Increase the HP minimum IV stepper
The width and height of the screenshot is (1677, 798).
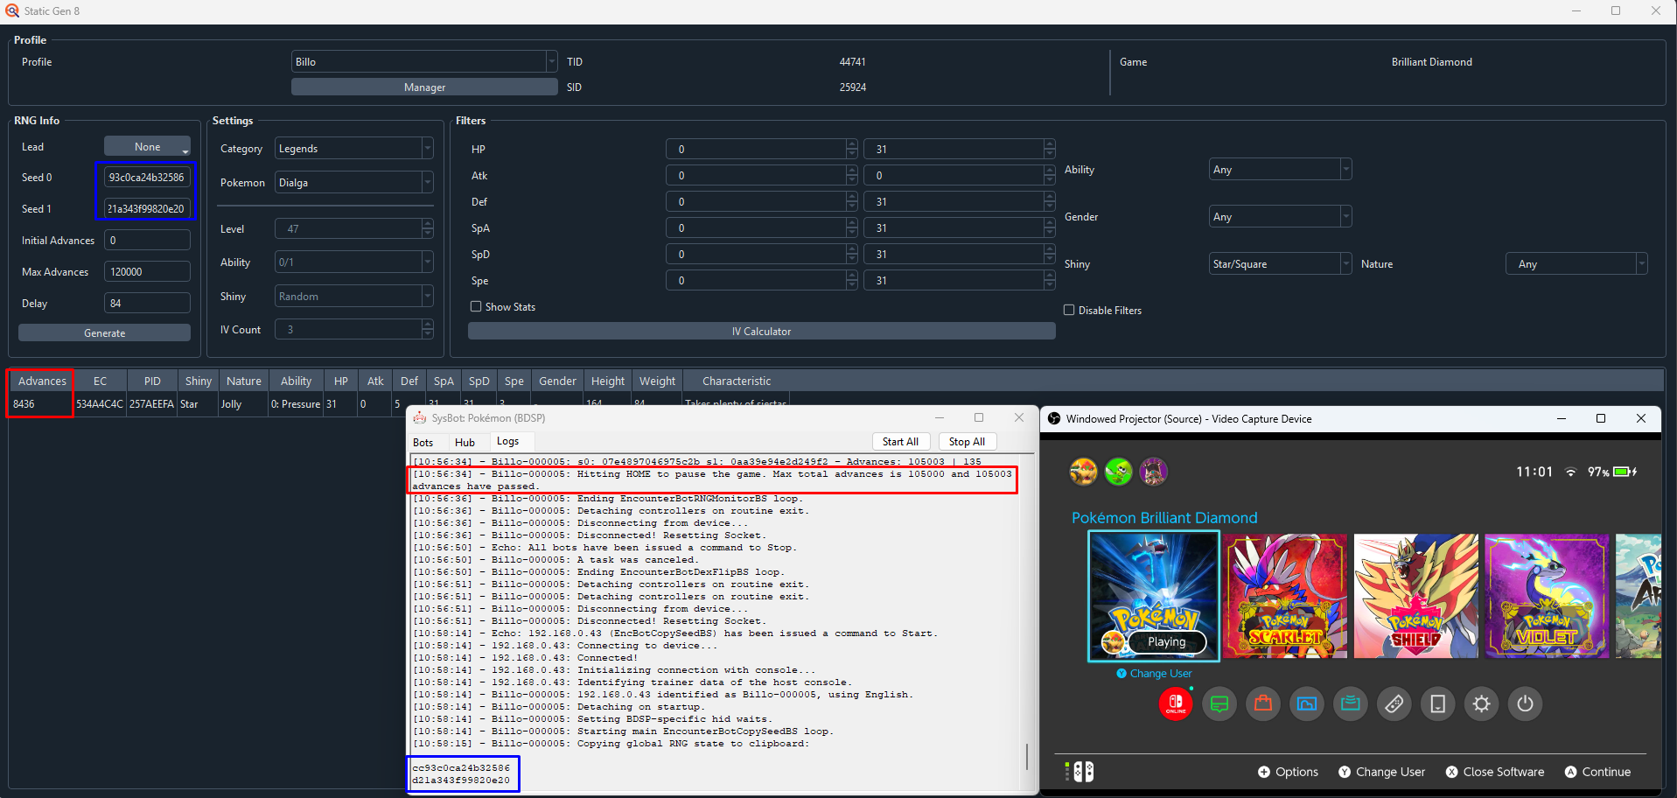[852, 143]
